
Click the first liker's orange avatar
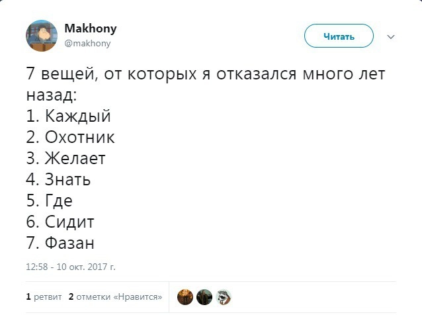pos(185,297)
